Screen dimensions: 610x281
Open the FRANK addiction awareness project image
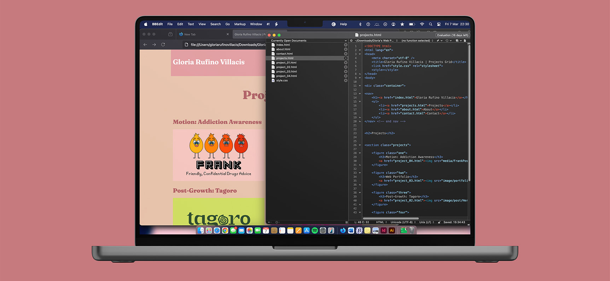point(219,155)
